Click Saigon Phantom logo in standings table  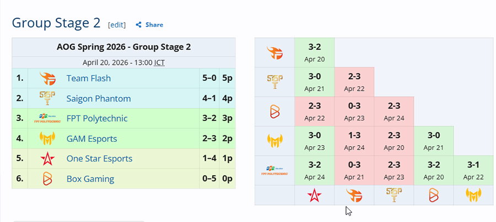(47, 98)
